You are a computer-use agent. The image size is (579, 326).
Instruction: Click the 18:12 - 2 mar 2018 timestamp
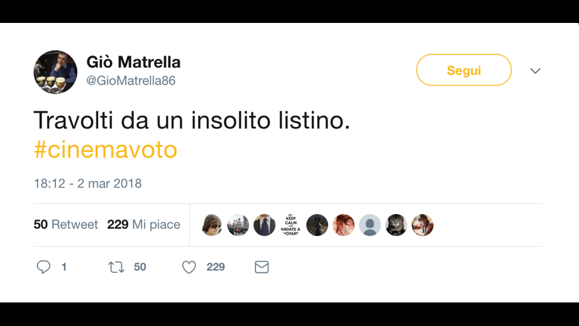87,184
